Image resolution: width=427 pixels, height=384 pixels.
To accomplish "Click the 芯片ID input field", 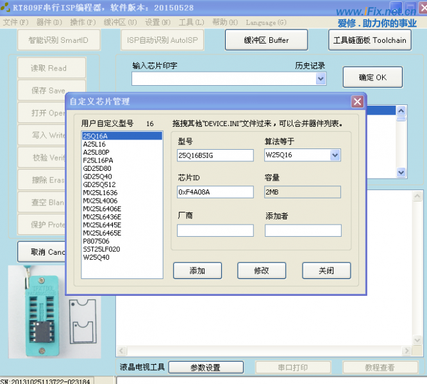I will pos(215,192).
